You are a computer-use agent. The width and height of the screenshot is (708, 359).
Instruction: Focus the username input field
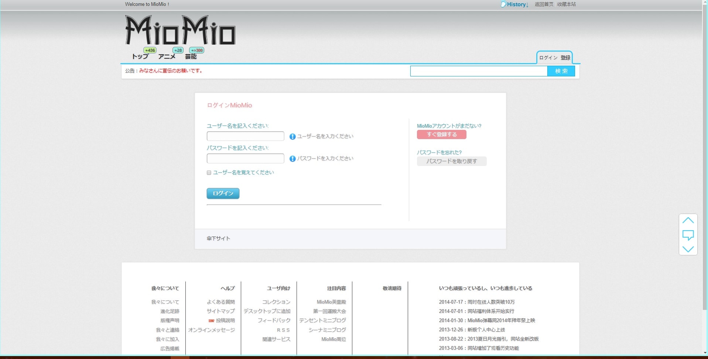click(x=246, y=136)
